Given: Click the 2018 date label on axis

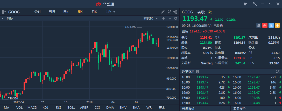Looking at the screenshot, I should (89, 102).
